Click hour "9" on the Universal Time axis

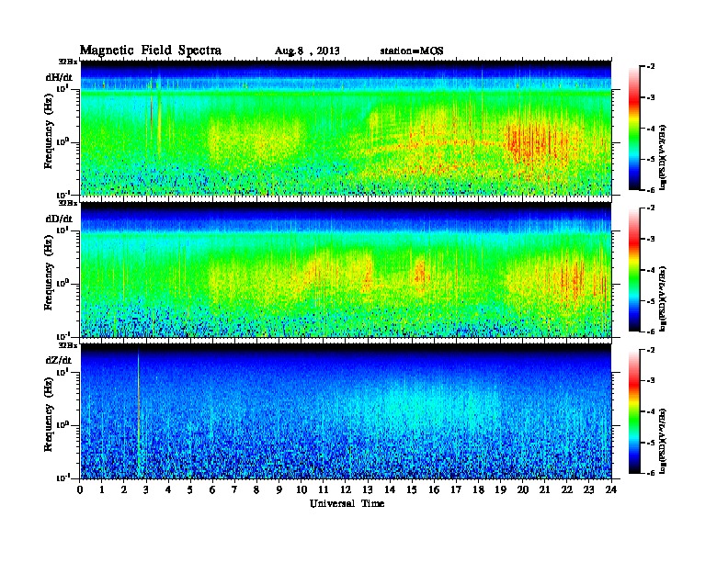click(279, 489)
